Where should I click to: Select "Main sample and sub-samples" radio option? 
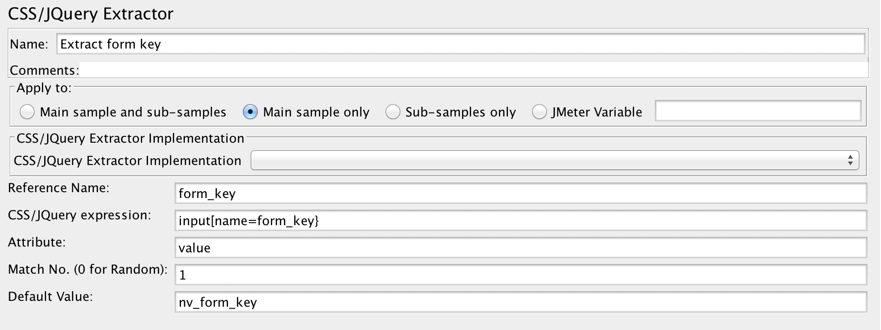point(27,112)
